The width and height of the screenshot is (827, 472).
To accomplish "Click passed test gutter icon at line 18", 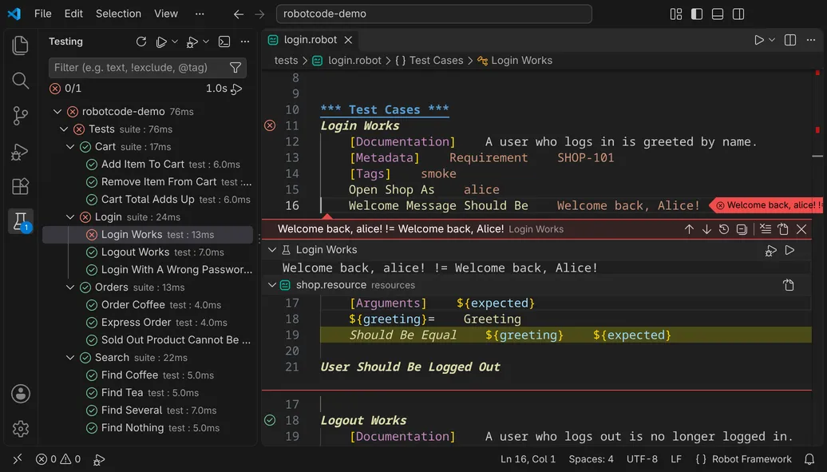I will 270,420.
